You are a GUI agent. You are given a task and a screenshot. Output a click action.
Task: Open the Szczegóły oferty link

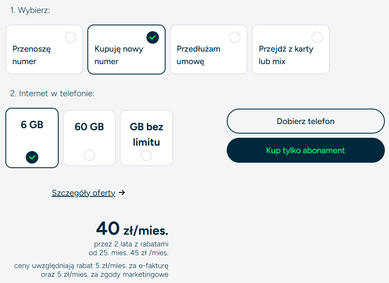pyautogui.click(x=83, y=193)
